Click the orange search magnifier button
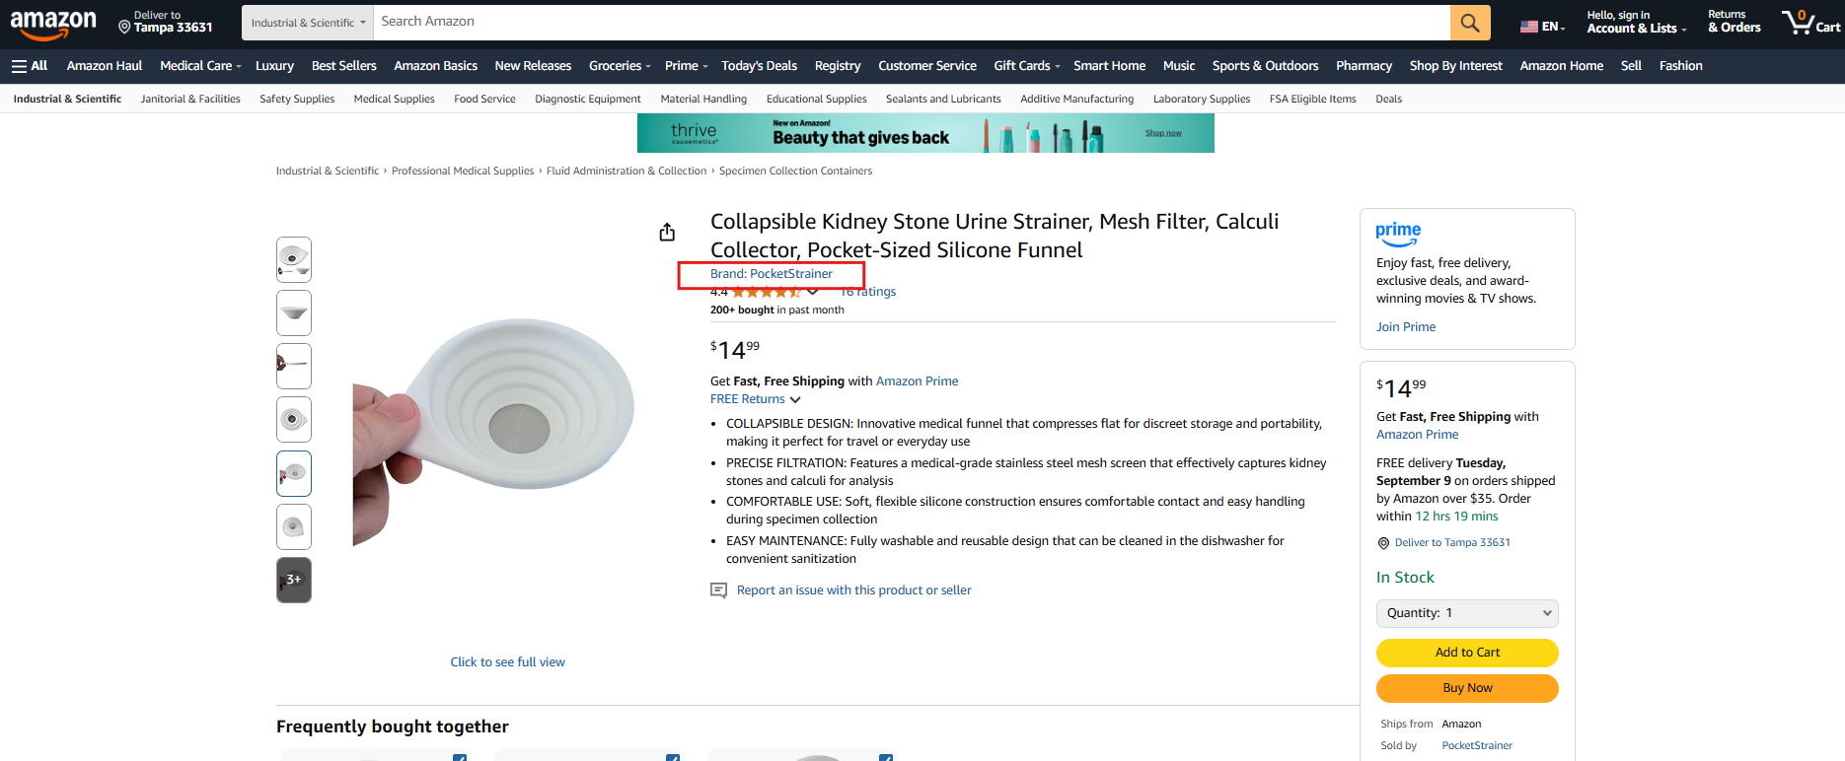Image resolution: width=1845 pixels, height=761 pixels. coord(1469,23)
